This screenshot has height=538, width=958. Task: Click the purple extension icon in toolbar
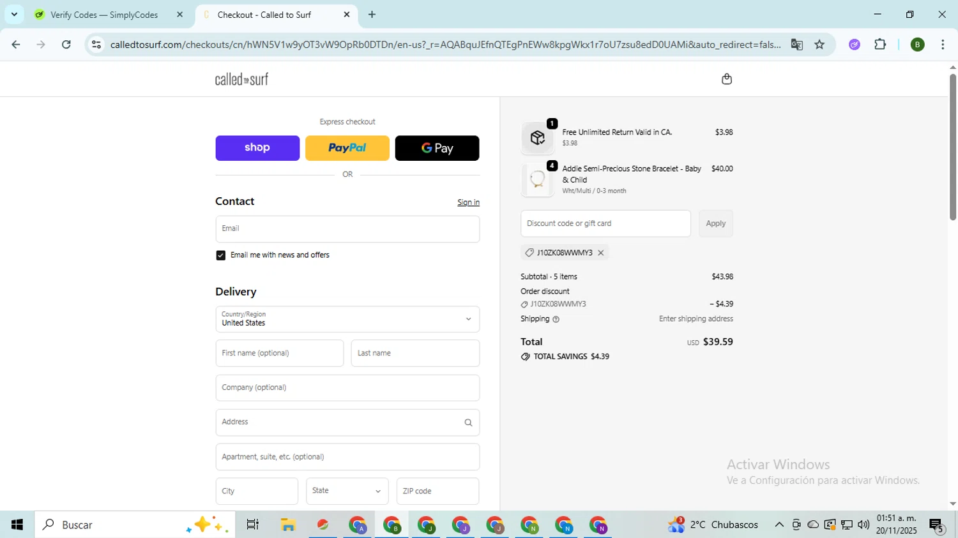(x=855, y=45)
